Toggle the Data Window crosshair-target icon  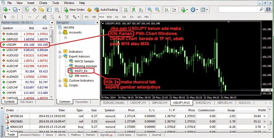point(34,10)
